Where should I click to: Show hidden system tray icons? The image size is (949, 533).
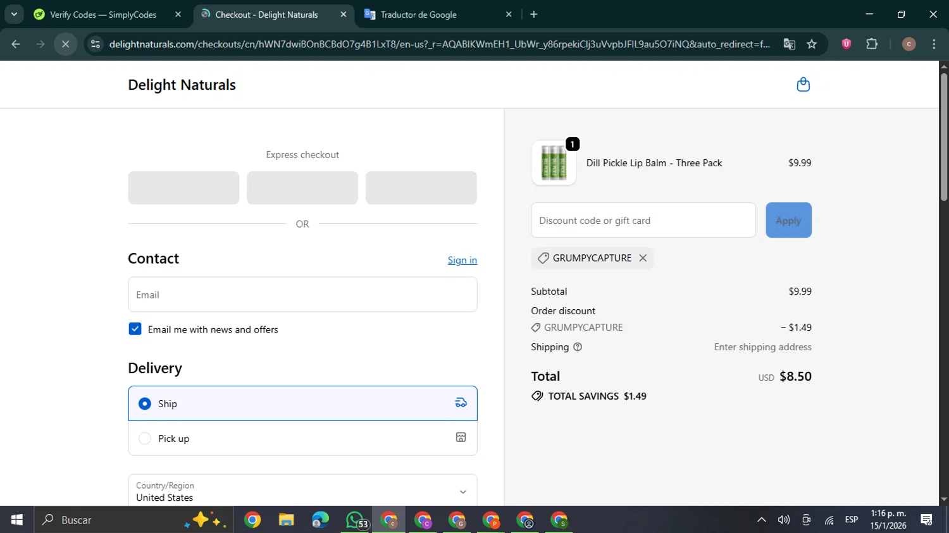pyautogui.click(x=762, y=520)
